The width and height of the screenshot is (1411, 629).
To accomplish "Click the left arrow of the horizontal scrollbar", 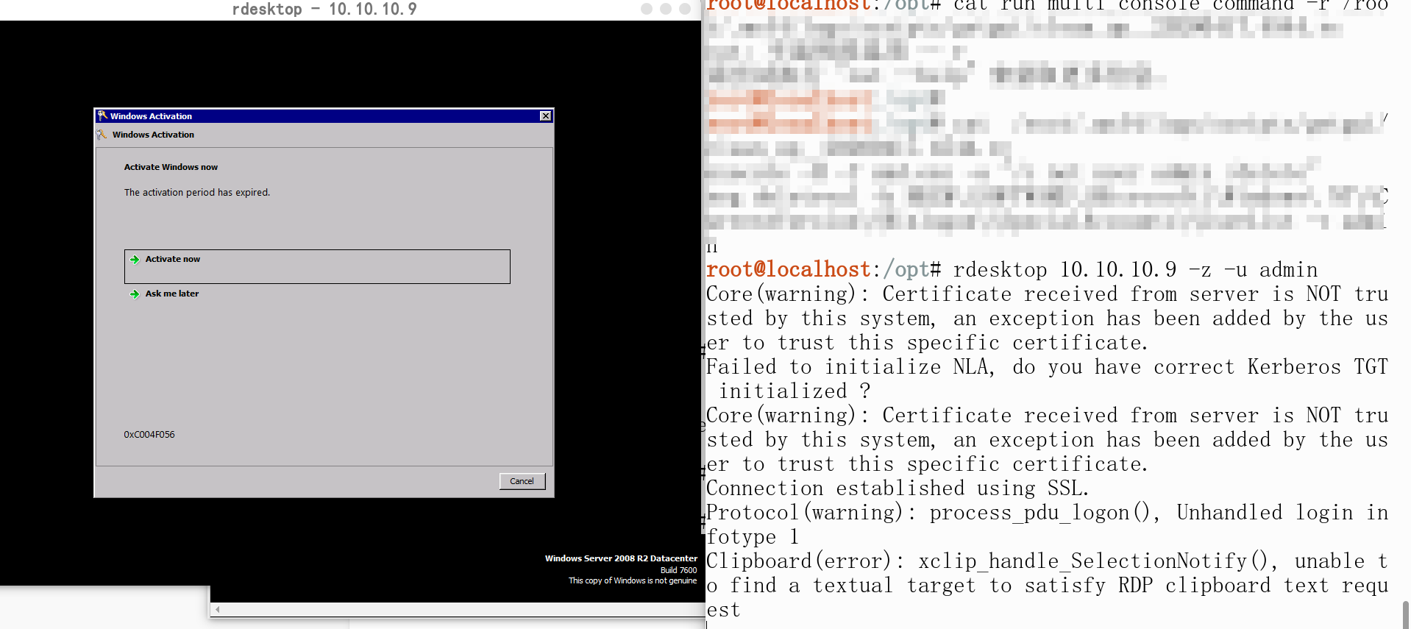I will click(x=218, y=609).
